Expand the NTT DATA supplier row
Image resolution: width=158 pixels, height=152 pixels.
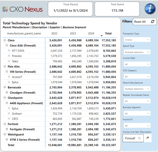pos(9,51)
